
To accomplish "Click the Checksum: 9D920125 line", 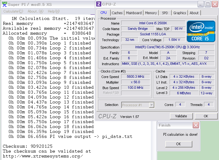I will point(28,146).
